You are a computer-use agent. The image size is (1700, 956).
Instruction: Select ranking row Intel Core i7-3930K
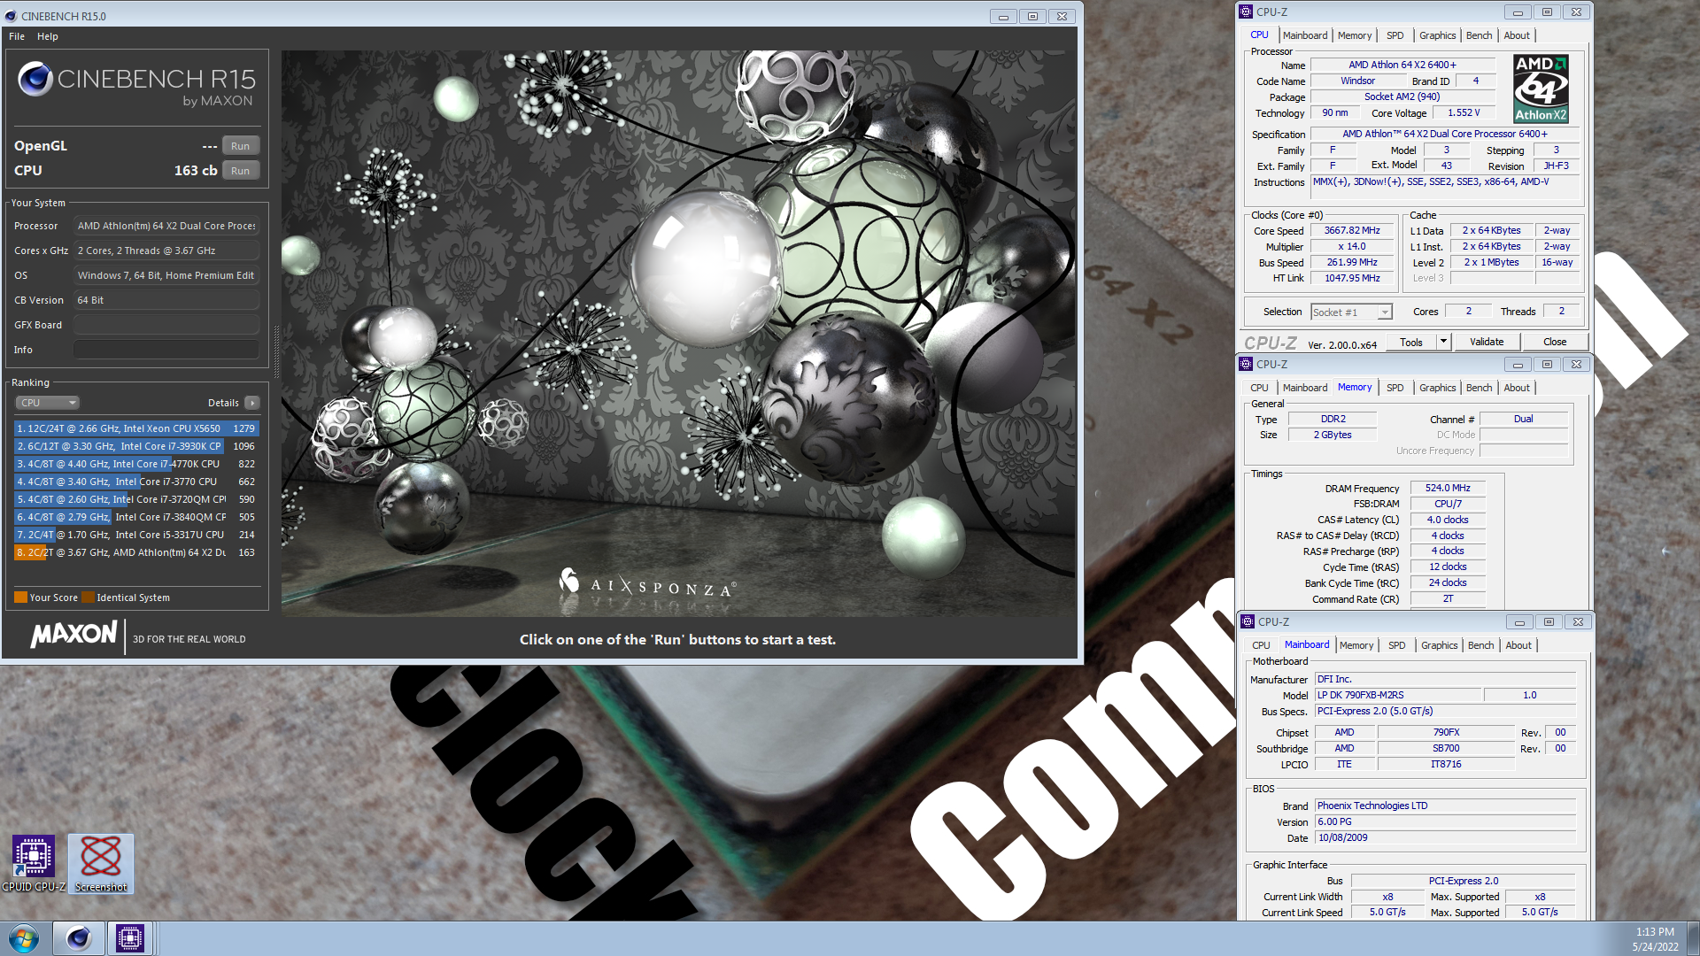point(136,446)
